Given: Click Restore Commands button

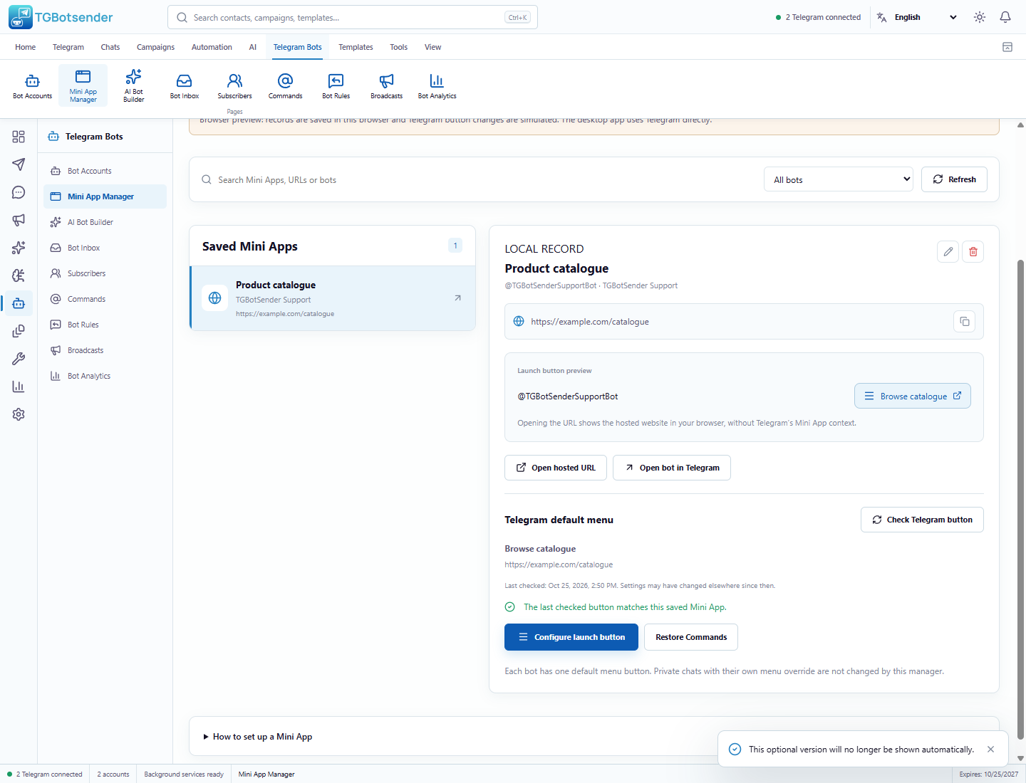Looking at the screenshot, I should coord(691,637).
